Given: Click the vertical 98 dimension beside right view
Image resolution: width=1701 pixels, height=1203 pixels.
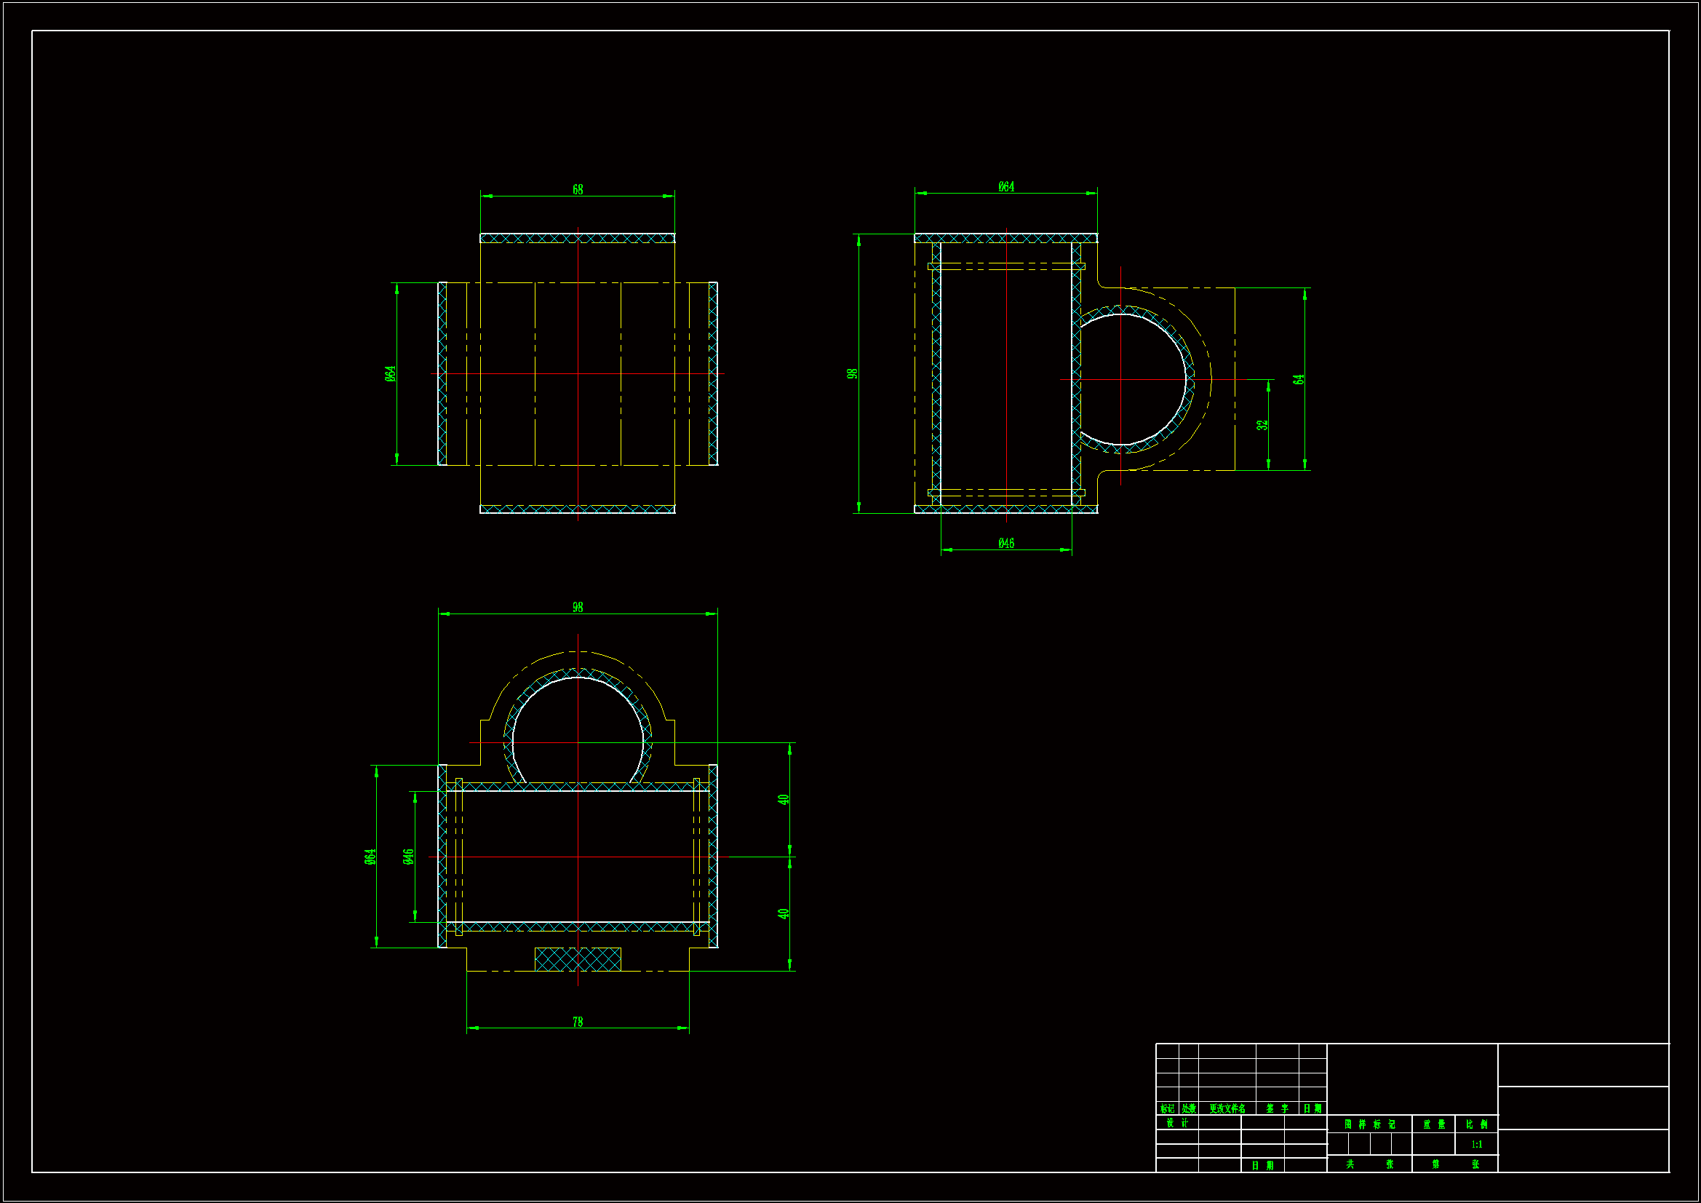Looking at the screenshot, I should pos(852,373).
